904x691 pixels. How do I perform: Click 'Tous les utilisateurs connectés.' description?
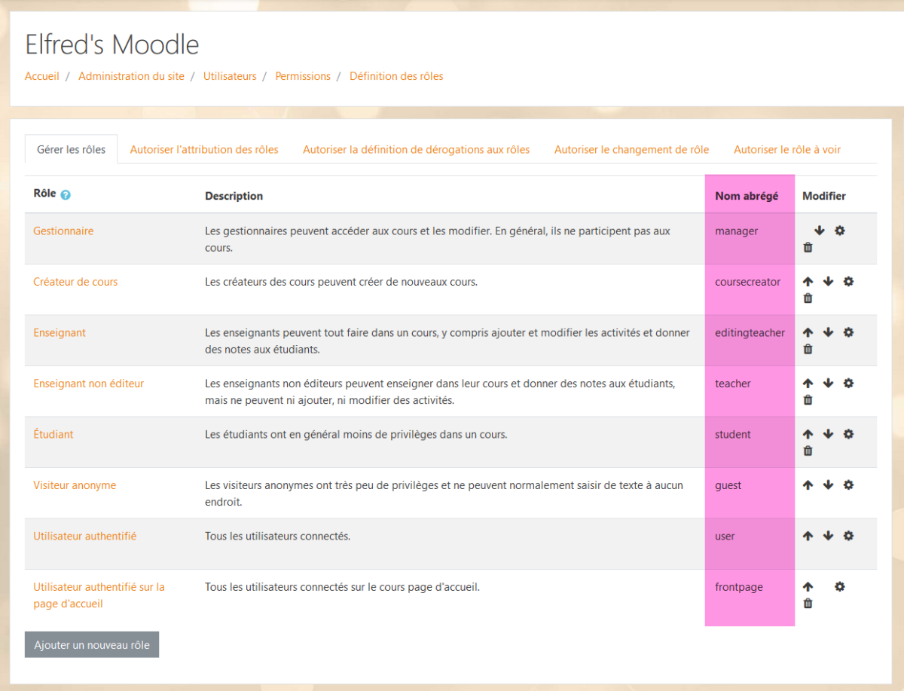(x=278, y=536)
